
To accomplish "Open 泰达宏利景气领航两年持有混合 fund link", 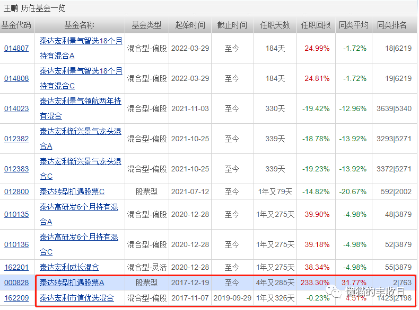I will click(x=80, y=108).
